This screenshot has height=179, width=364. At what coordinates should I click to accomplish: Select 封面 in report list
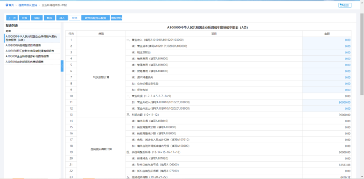pos(8,31)
